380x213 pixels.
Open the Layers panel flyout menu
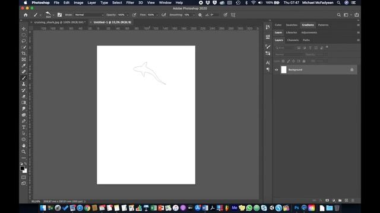pos(358,40)
